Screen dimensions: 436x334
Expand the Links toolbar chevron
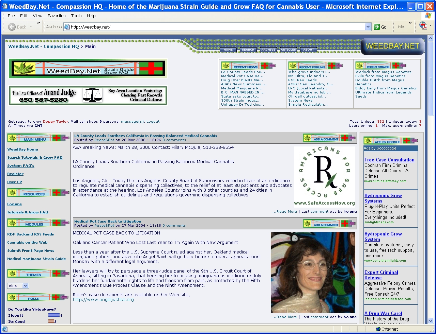(410, 23)
